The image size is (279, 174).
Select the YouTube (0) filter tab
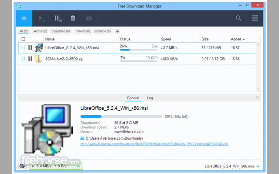102,31
